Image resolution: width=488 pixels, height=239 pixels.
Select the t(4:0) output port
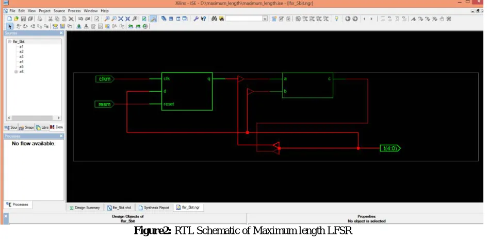tap(391, 148)
